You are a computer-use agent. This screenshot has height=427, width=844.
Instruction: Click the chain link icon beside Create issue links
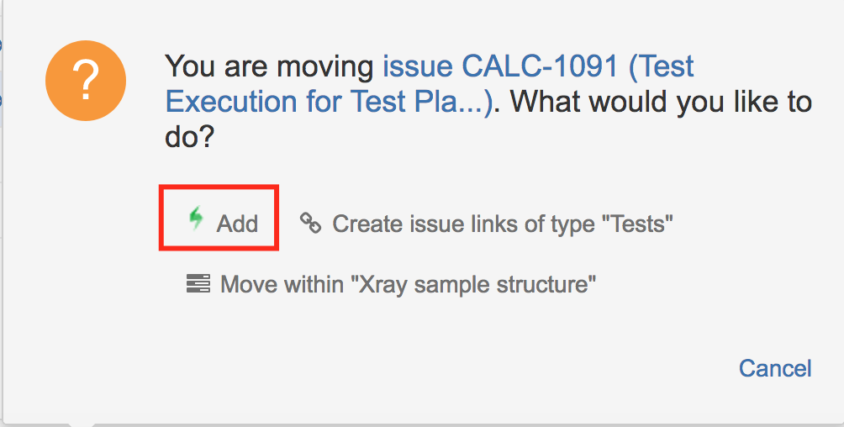(310, 223)
